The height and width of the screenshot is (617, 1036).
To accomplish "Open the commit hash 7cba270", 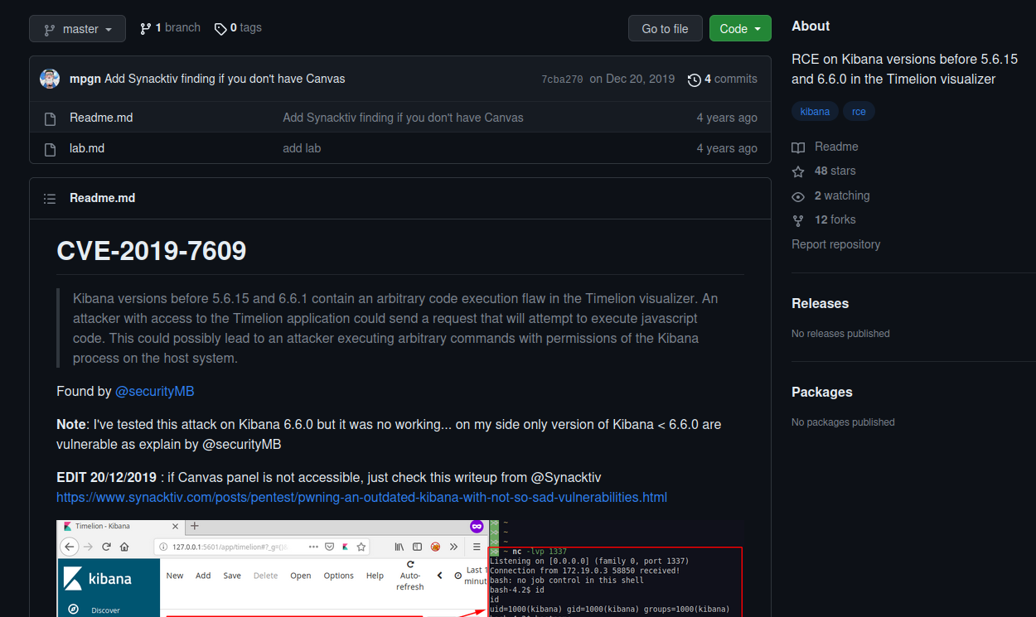I will 562,80.
